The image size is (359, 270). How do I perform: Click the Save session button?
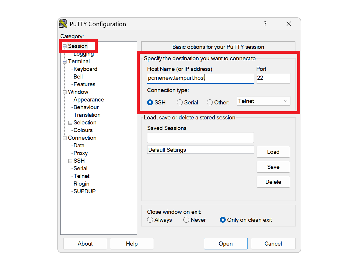tap(273, 167)
